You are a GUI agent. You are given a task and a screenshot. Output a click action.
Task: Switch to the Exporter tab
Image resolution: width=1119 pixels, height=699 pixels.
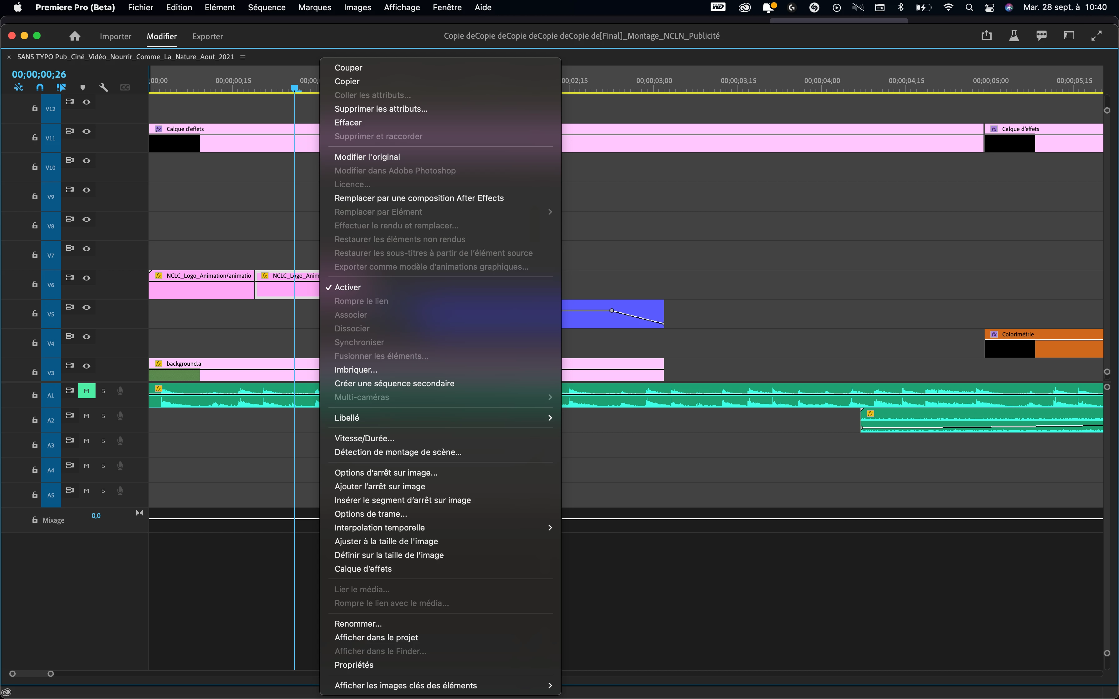[207, 36]
